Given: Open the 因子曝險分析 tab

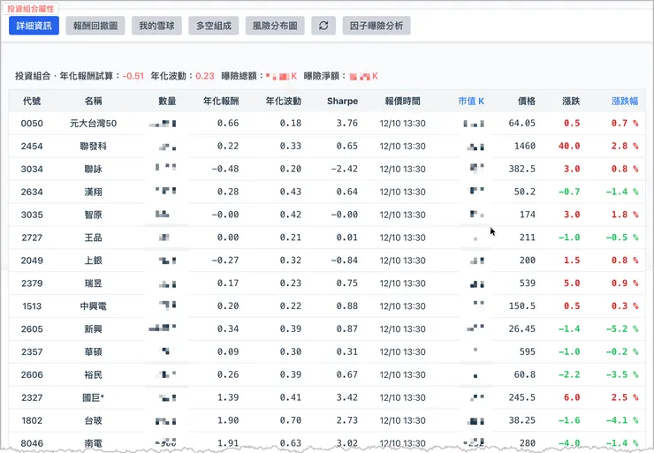Looking at the screenshot, I should (x=376, y=26).
